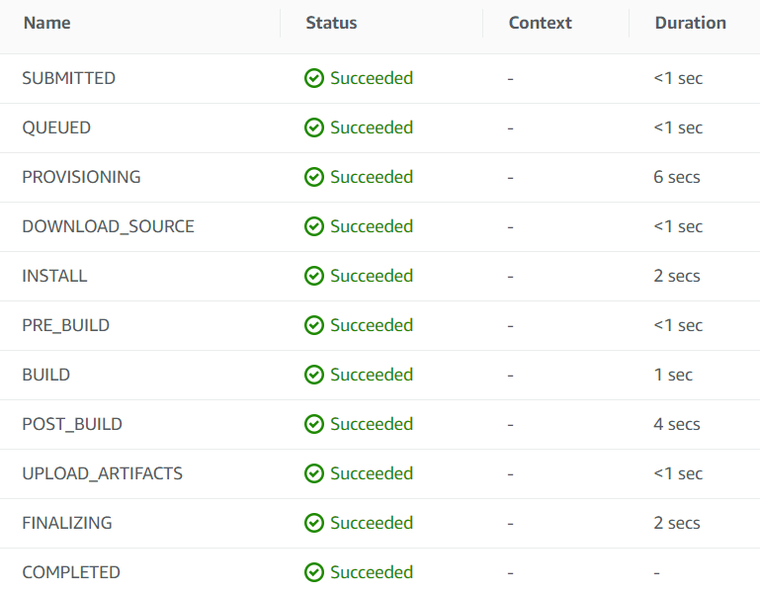Click the Succeeded status text for BUILD
This screenshot has height=595, width=760.
click(372, 375)
